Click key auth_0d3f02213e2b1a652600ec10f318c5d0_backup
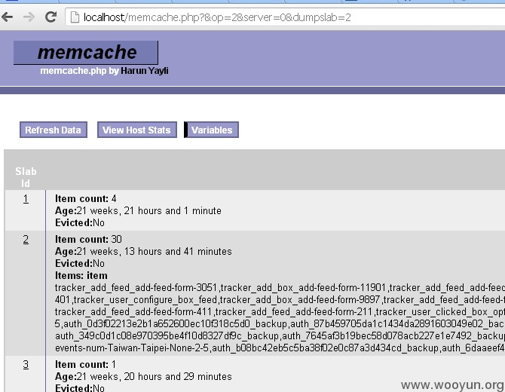Image resolution: width=505 pixels, height=392 pixels. [176, 324]
